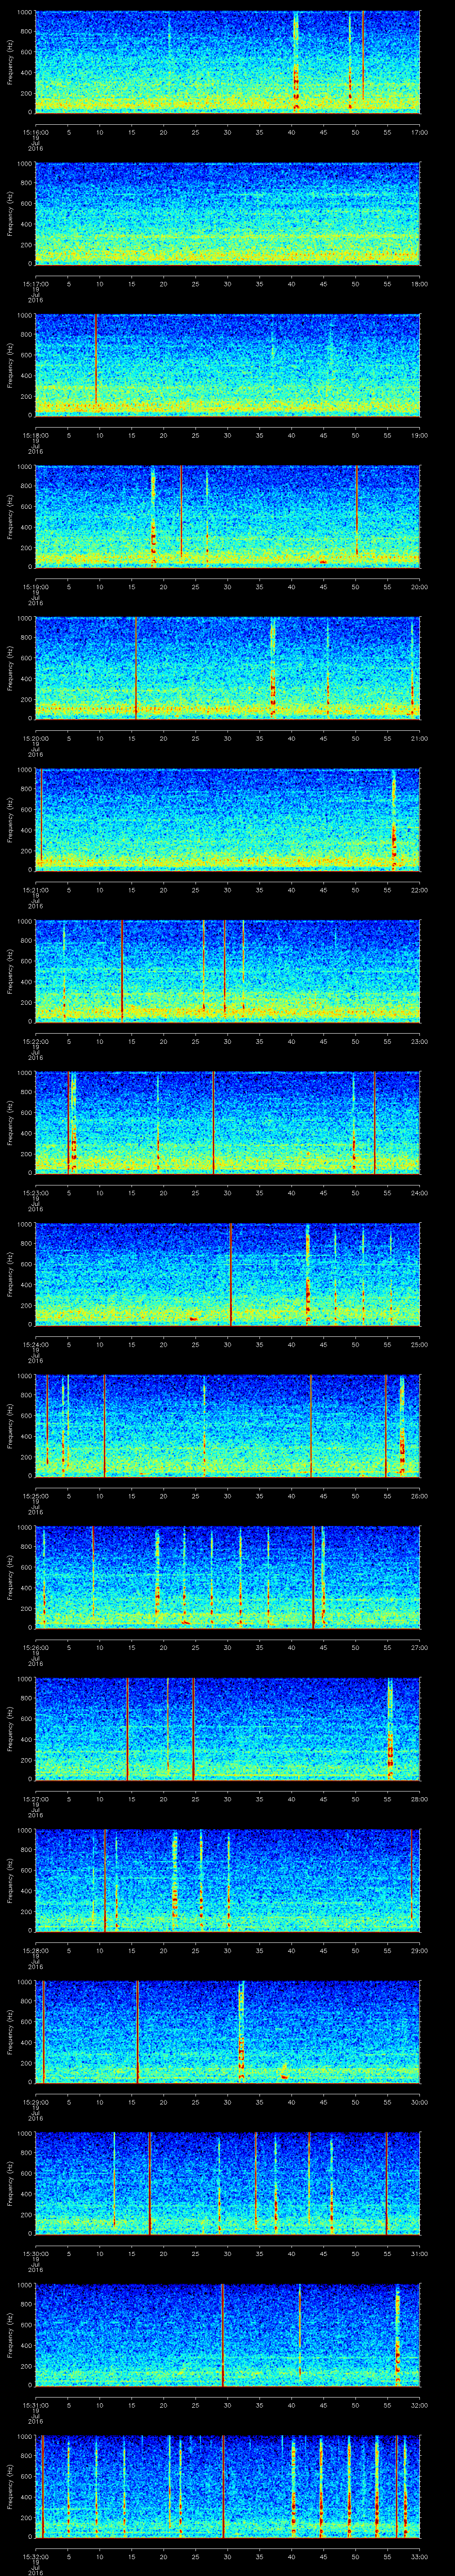
Task: Open the spectrogram panel starting at 15:18:00
Action: 228,365
